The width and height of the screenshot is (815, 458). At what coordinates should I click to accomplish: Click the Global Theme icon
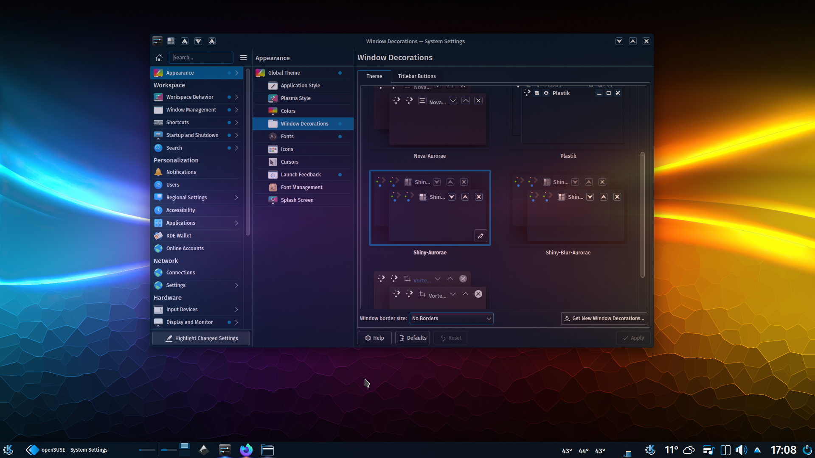260,73
